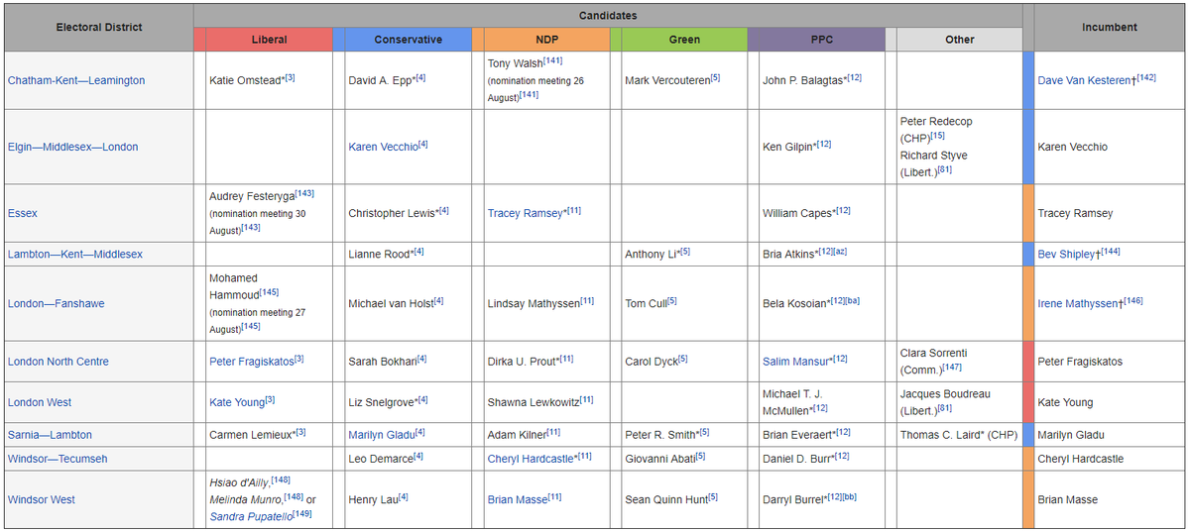1190x532 pixels.
Task: Select the text Liz Snelgrove
Action: (383, 402)
